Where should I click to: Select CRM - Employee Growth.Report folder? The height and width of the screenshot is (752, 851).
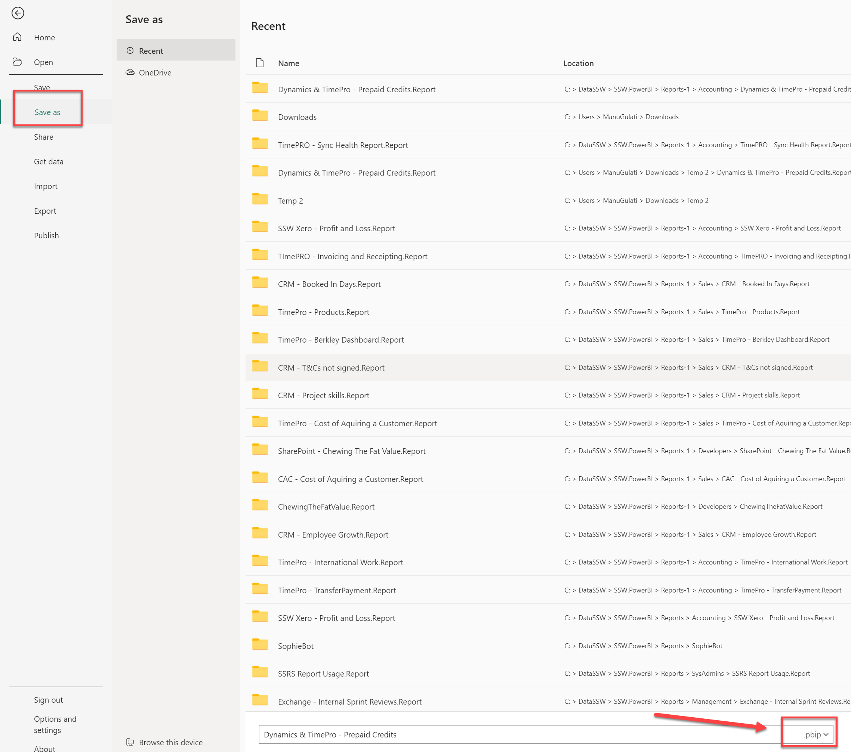(x=333, y=535)
